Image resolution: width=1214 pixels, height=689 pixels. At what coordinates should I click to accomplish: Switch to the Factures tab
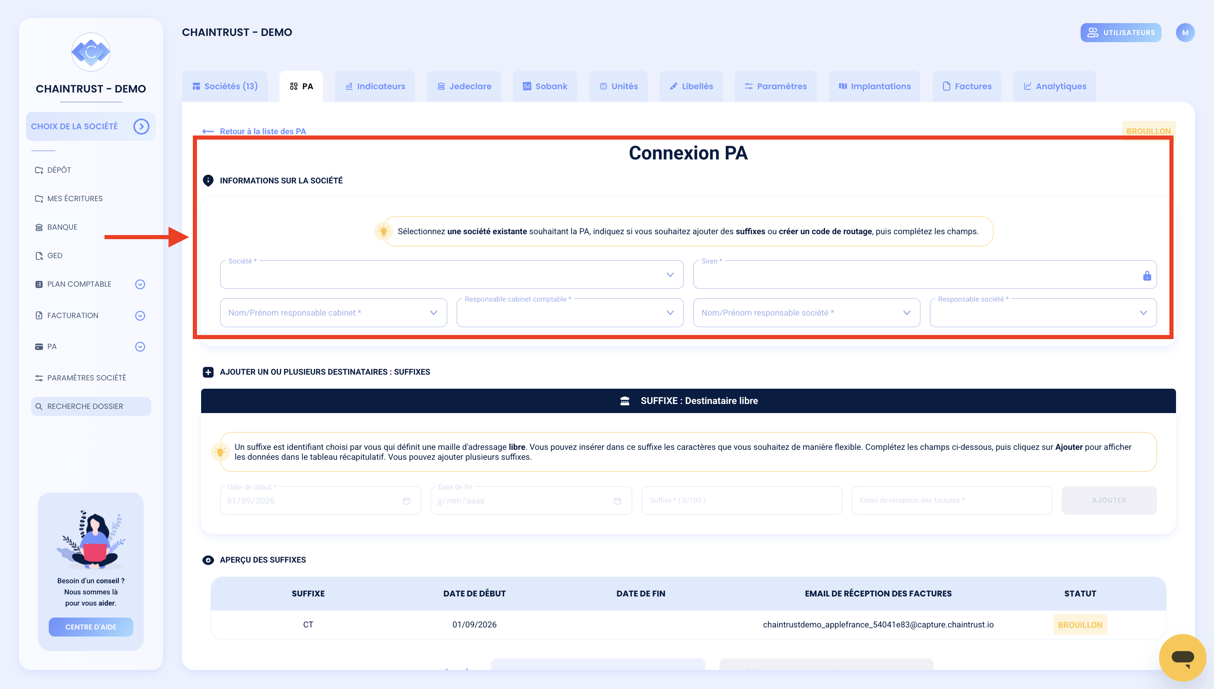click(x=967, y=86)
